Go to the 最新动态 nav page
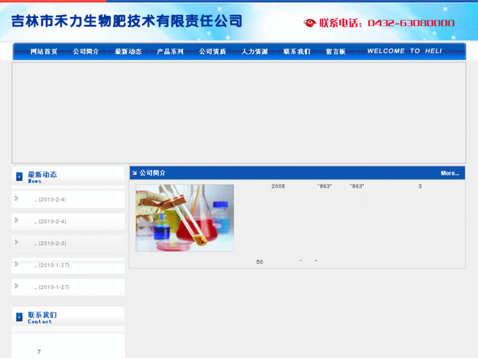This screenshot has width=478, height=358. click(128, 51)
